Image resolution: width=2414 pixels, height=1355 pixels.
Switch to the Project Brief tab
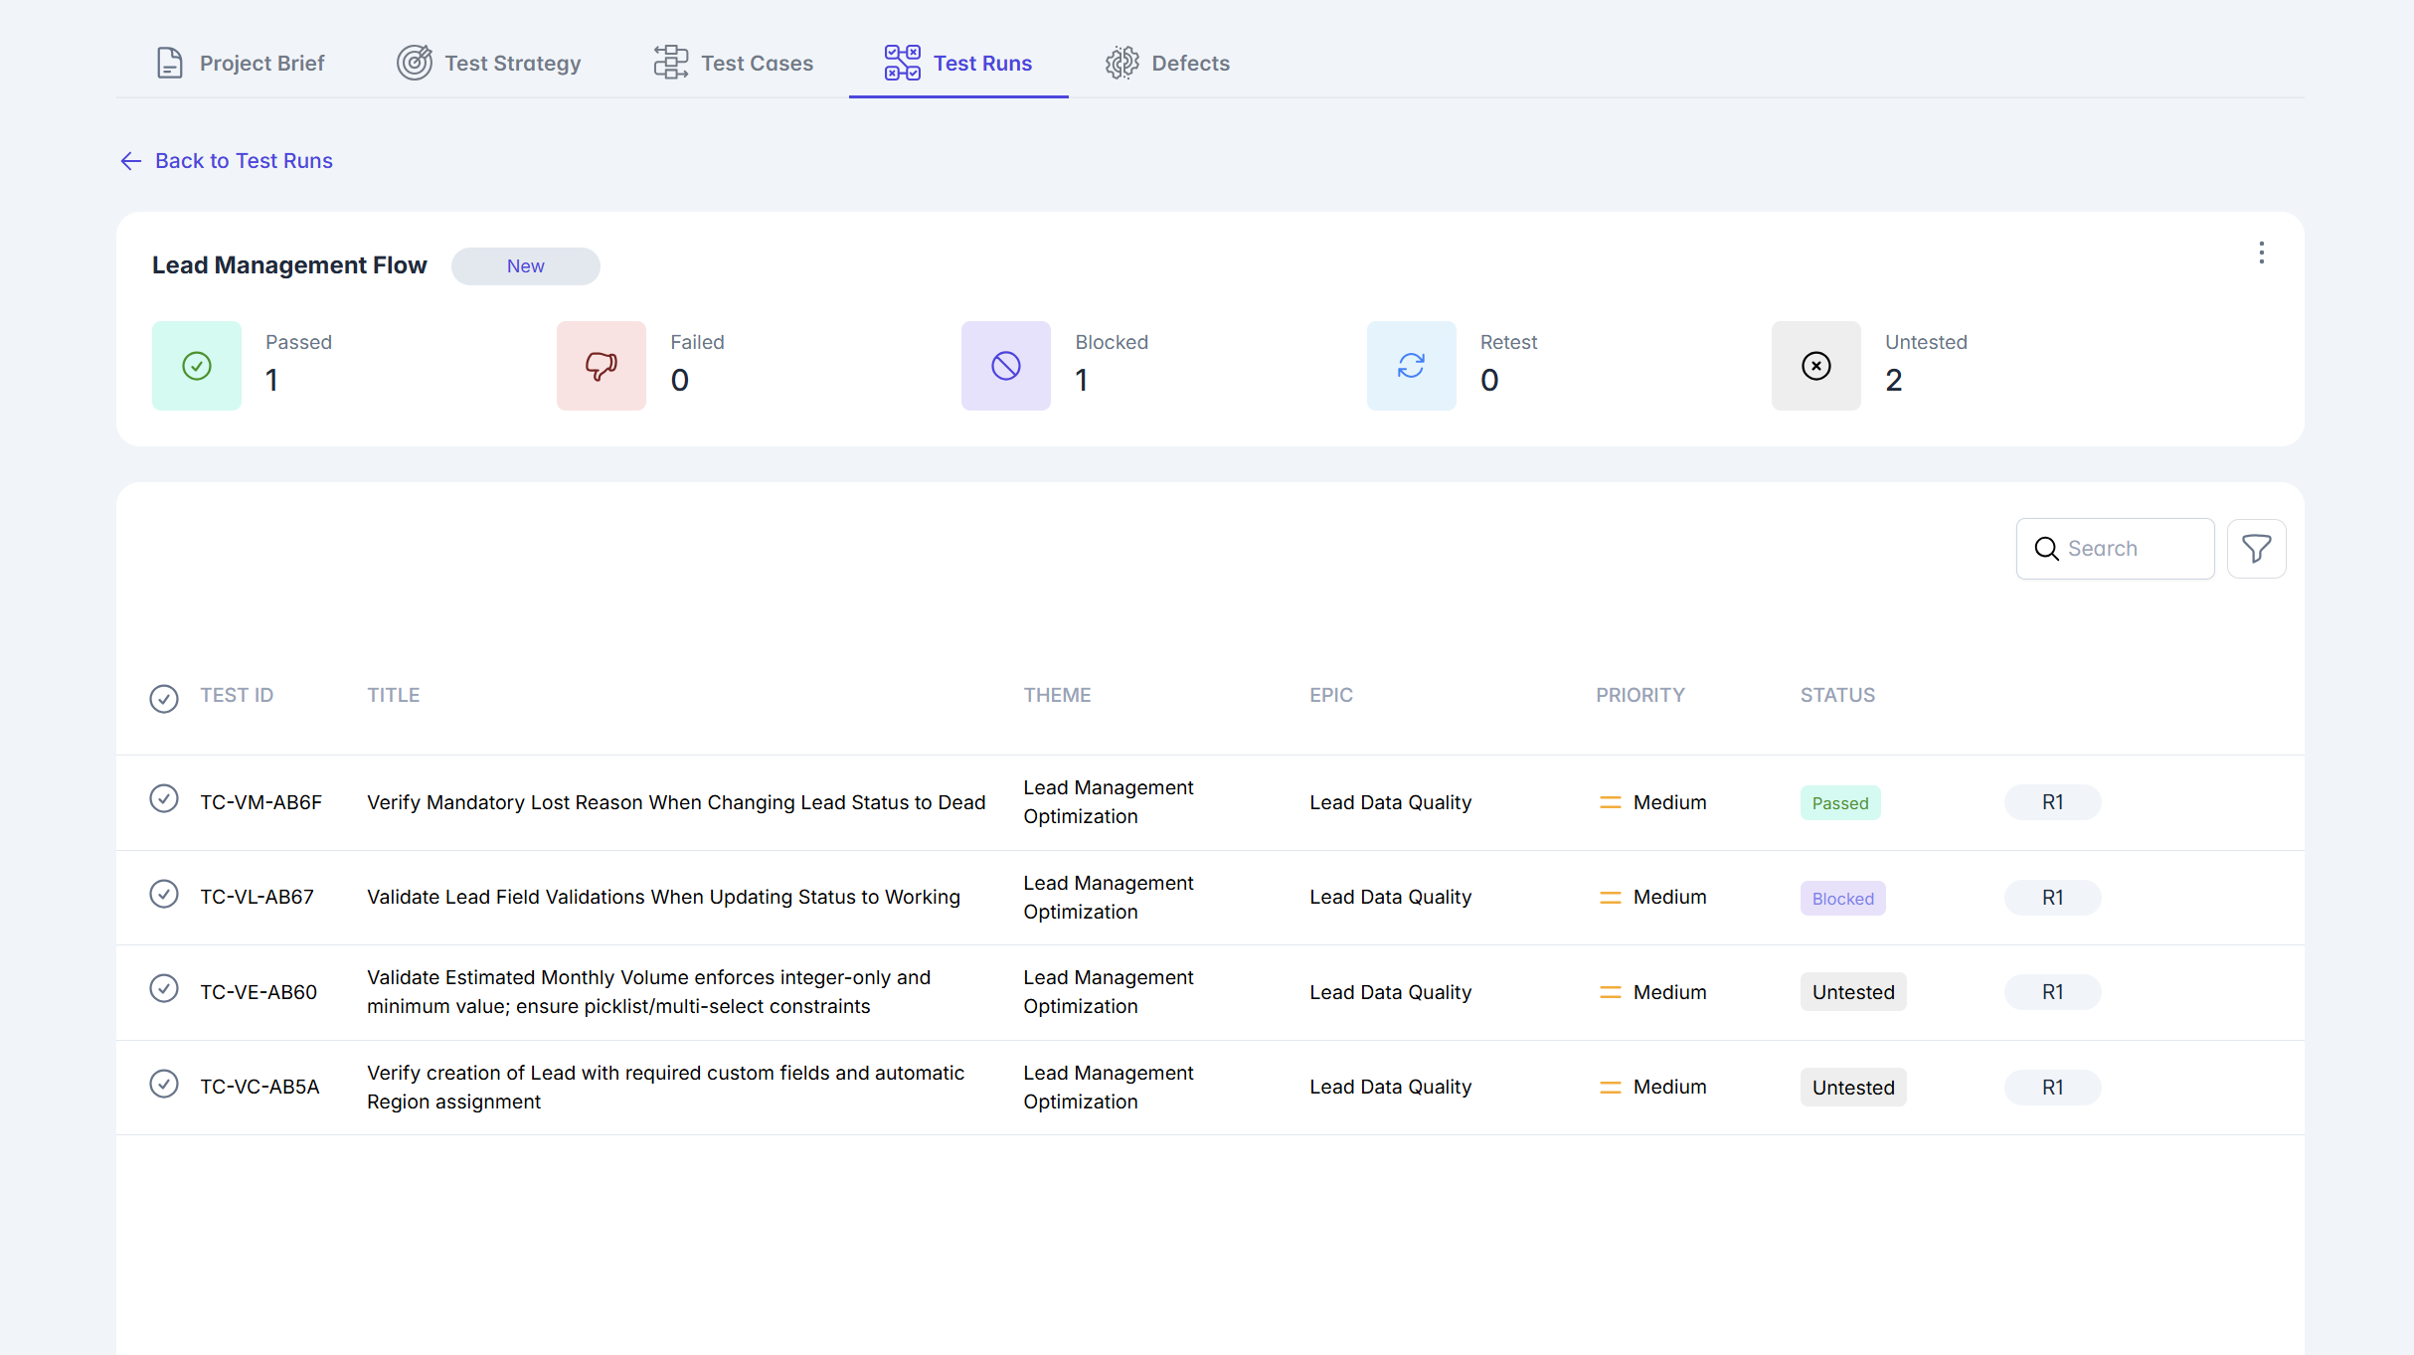(241, 63)
